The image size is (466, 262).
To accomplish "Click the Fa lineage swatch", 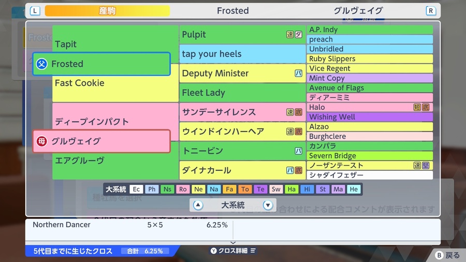I will [229, 189].
